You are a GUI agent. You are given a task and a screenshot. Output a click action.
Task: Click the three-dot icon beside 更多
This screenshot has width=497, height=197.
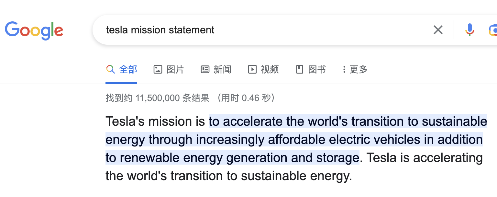pos(344,69)
